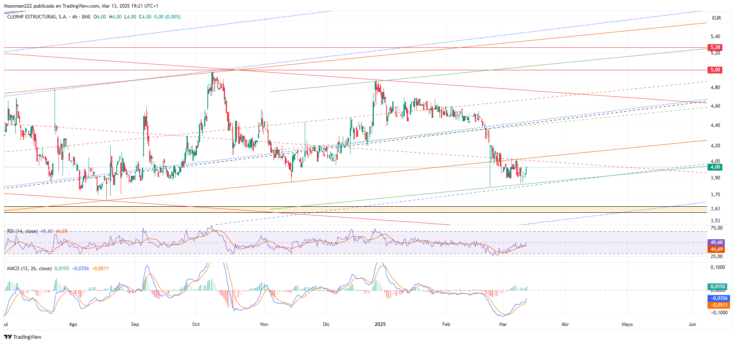The image size is (736, 344).
Task: Click the orange -0,0511 signal value tag
Action: pos(718,305)
